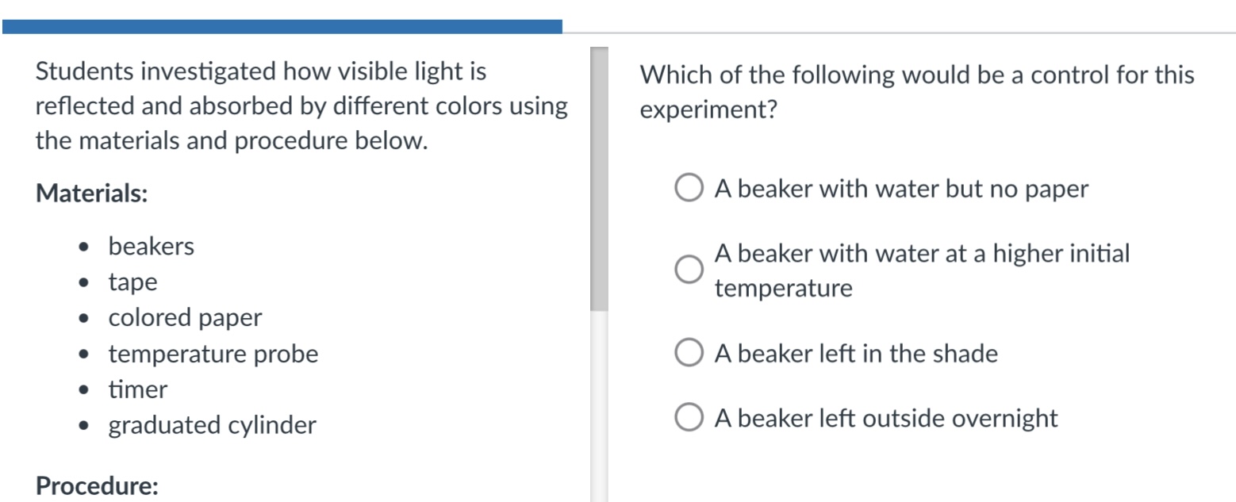The width and height of the screenshot is (1236, 502).
Task: Click the 'Procedure:' heading
Action: tap(98, 485)
